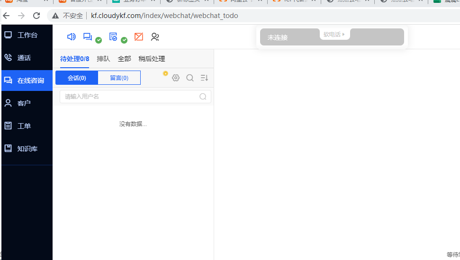
Task: Click the speaker sound notification icon
Action: coord(72,37)
